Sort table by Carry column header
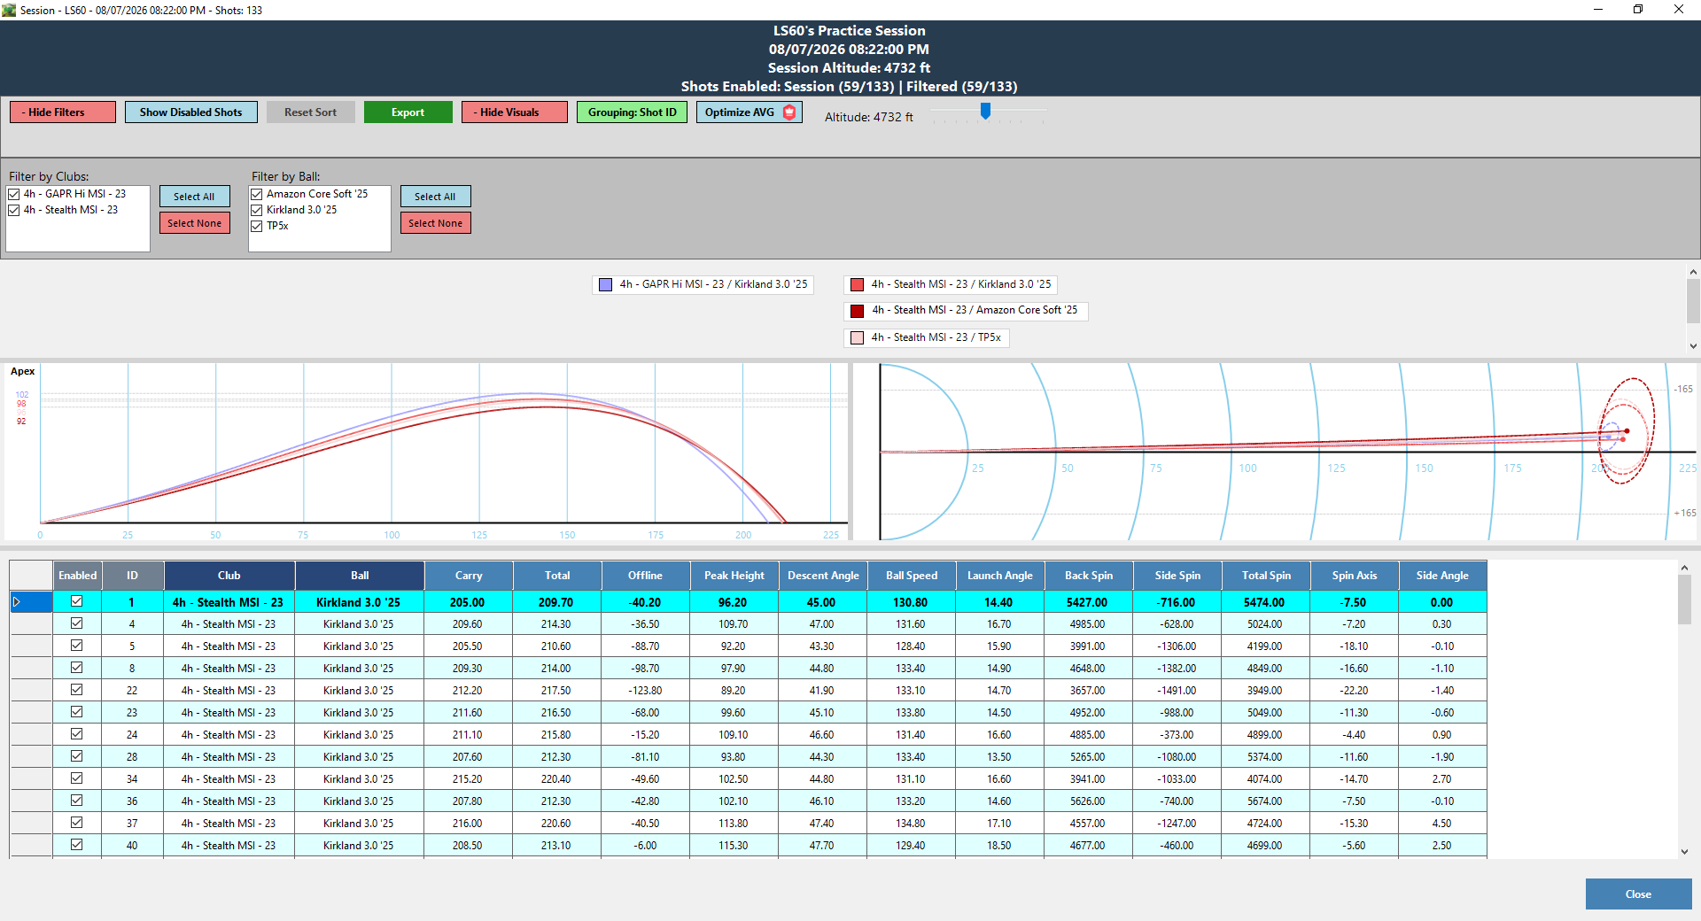Image resolution: width=1701 pixels, height=921 pixels. point(469,576)
